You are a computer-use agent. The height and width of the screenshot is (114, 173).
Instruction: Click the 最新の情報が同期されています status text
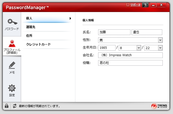click(x=39, y=106)
